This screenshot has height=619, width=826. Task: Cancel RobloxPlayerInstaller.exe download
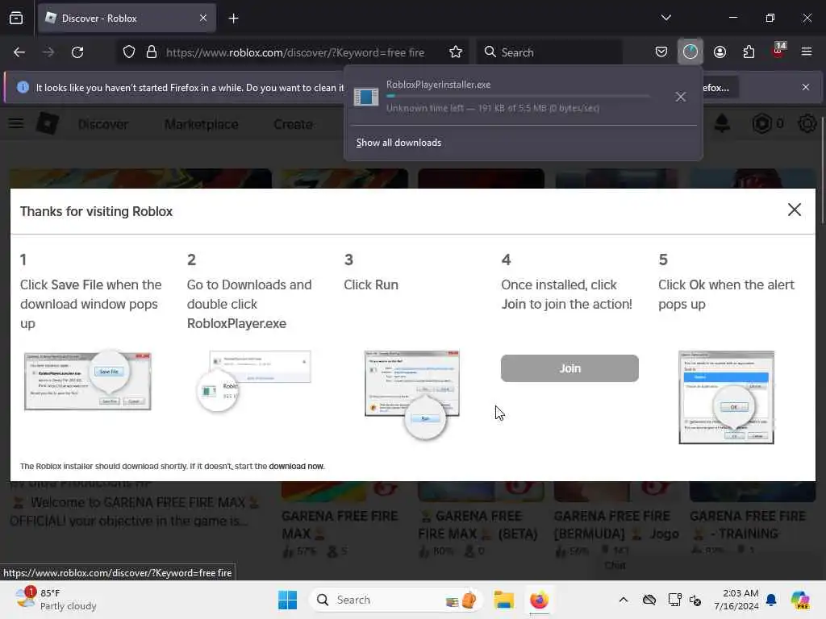click(681, 97)
